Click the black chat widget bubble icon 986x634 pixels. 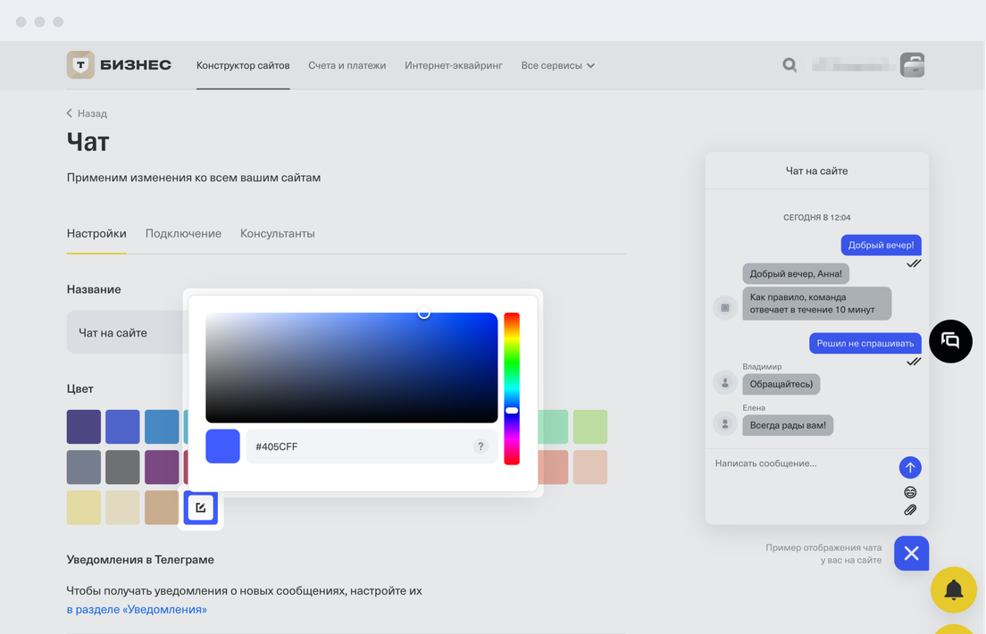pos(950,341)
